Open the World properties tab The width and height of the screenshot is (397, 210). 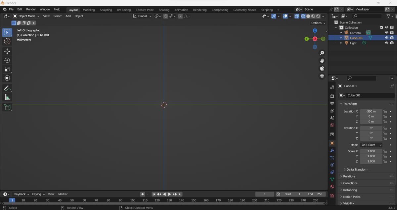[x=332, y=125]
